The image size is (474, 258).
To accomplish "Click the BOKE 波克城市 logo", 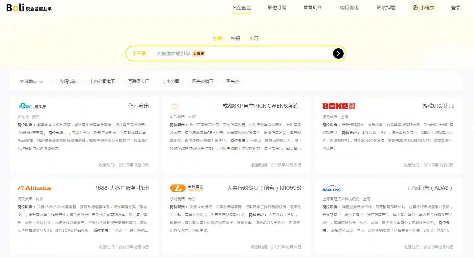I will click(339, 106).
